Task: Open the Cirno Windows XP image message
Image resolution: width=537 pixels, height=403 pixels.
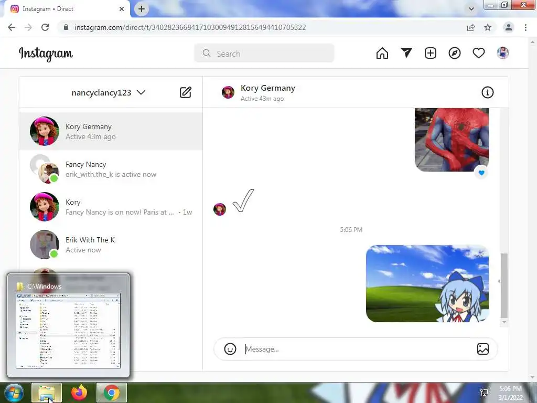Action: pos(427,283)
